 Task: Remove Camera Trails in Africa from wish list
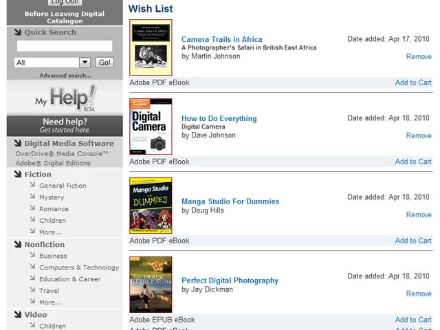(419, 56)
